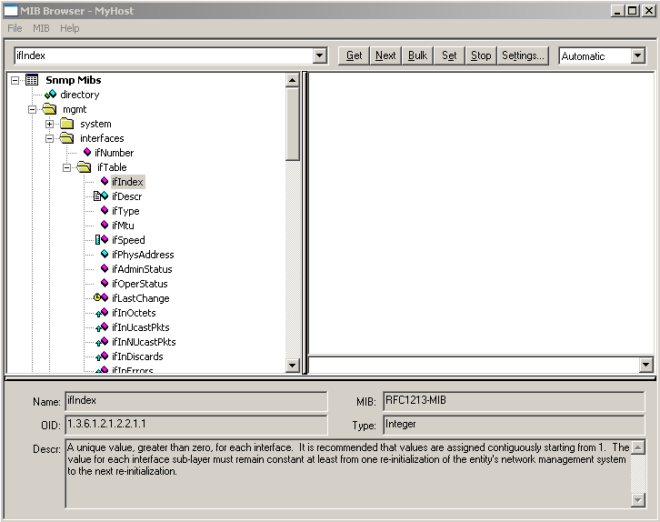Click the ifLastChange clock icon
This screenshot has height=522, width=660.
(x=97, y=297)
